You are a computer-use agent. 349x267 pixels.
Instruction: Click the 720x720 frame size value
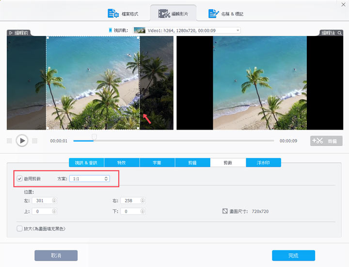coord(260,211)
